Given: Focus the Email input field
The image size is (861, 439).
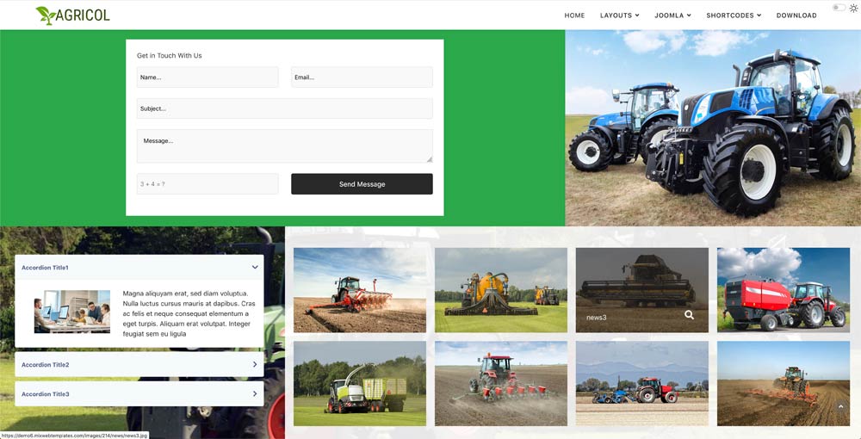Looking at the screenshot, I should click(362, 77).
